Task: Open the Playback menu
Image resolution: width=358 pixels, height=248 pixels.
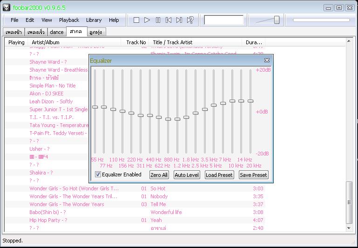Action: (x=69, y=20)
